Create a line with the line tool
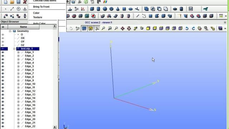229x129 pixels. point(12,9)
